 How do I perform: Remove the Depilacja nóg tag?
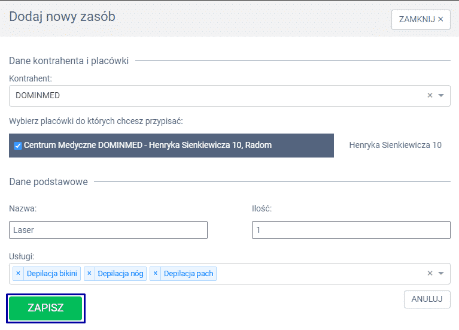click(89, 274)
